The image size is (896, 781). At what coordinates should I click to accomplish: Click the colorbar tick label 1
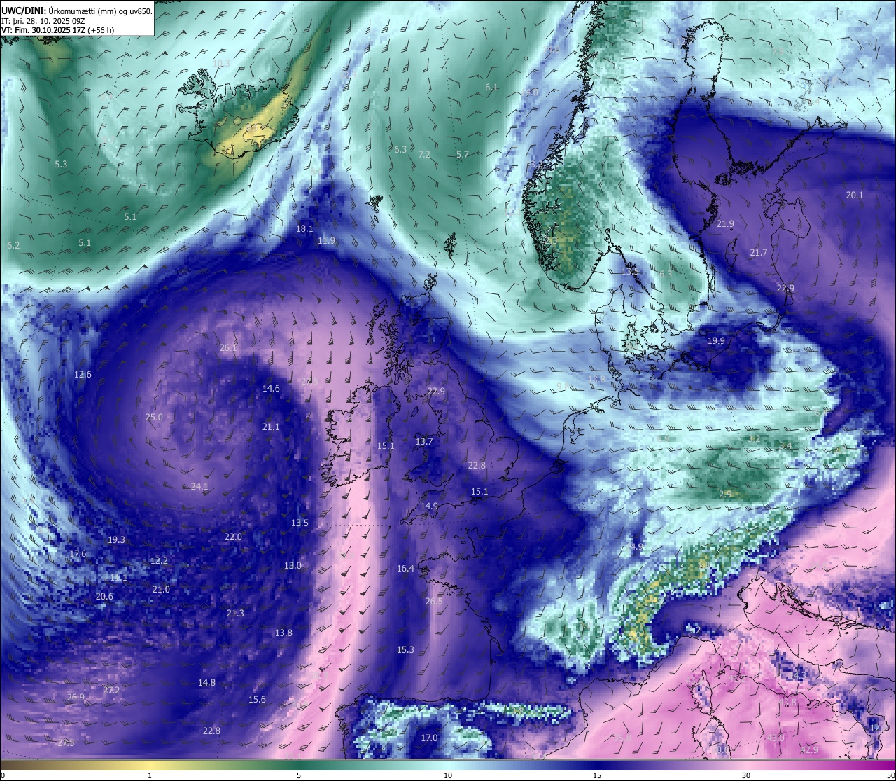[x=150, y=775]
